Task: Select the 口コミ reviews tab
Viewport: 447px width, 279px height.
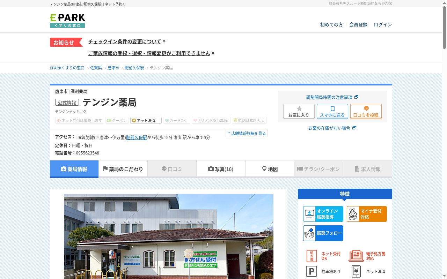Action: 172,169
